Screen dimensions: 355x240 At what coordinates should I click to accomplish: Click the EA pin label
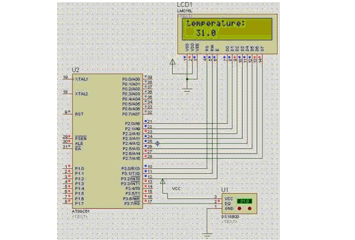pyautogui.click(x=78, y=148)
